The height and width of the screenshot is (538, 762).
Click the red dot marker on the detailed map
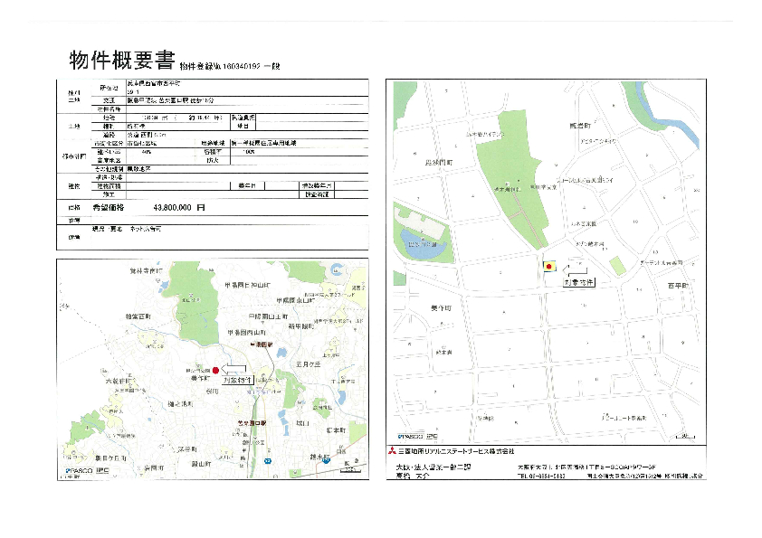tap(548, 267)
